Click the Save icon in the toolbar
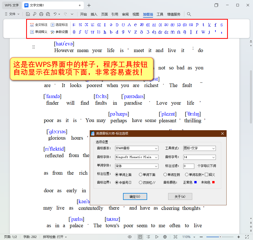Image resolution: width=253 pixels, height=240 pixels. 28,14
